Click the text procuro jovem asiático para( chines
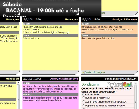 pos(41,98)
